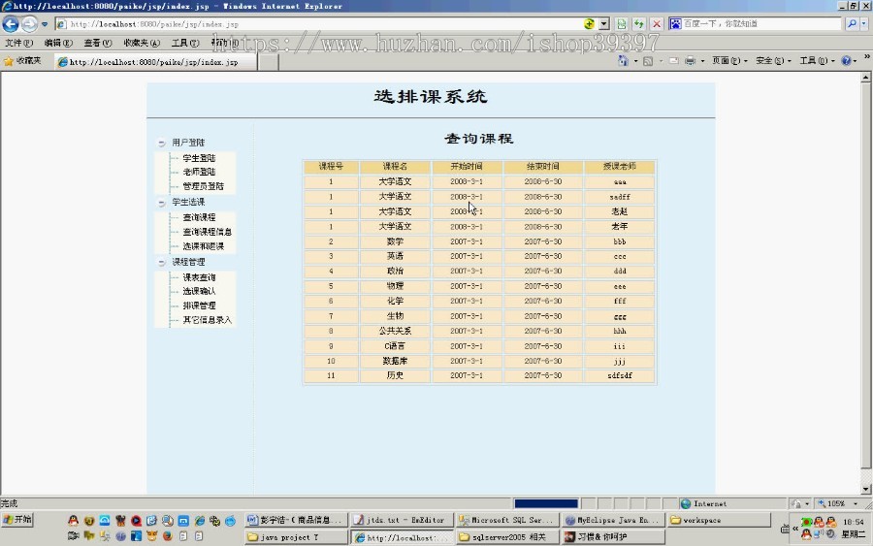873x546 pixels.
Task: Open the 查询课程 sidebar link
Action: [199, 217]
